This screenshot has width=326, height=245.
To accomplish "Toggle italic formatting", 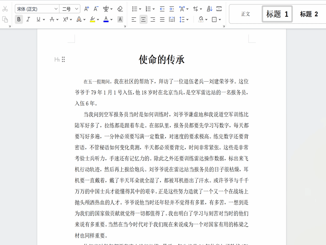I will (28, 19).
